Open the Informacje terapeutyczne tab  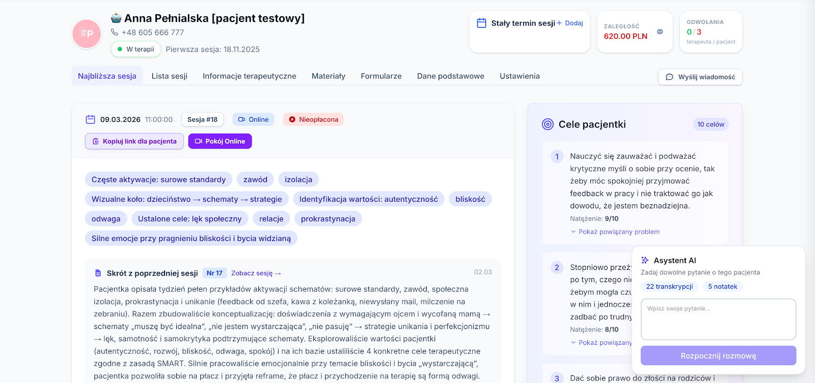pyautogui.click(x=249, y=76)
